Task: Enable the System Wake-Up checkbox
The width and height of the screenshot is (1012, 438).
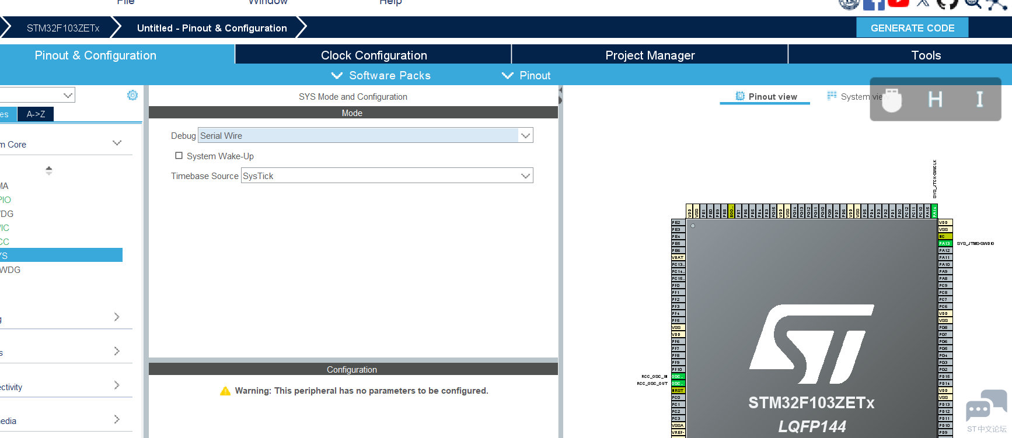Action: (x=179, y=156)
